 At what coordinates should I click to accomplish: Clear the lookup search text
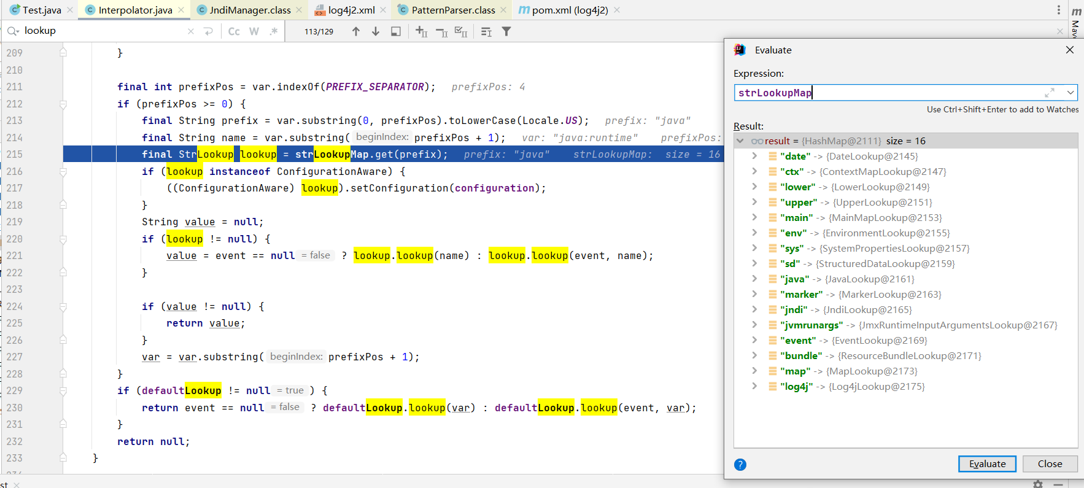pos(191,31)
